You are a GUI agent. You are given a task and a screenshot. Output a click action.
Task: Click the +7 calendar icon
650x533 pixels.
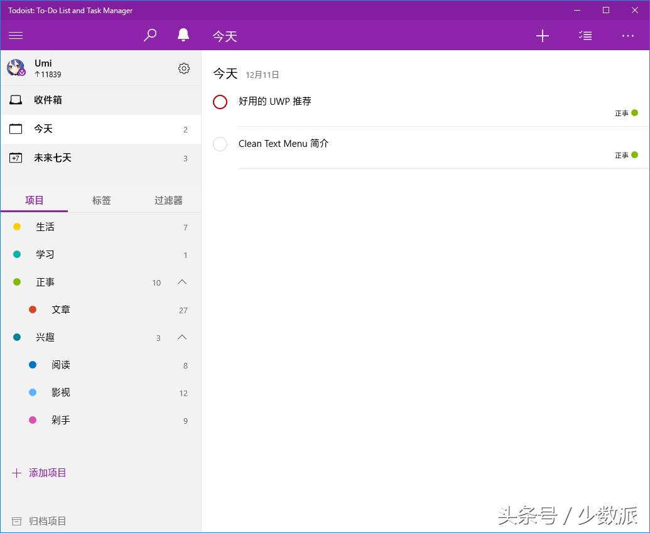coord(16,158)
